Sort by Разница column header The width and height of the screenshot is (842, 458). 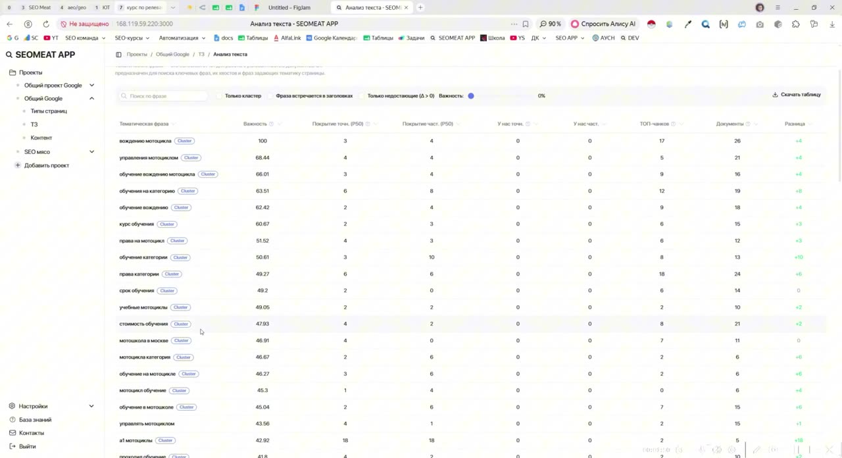tap(795, 124)
